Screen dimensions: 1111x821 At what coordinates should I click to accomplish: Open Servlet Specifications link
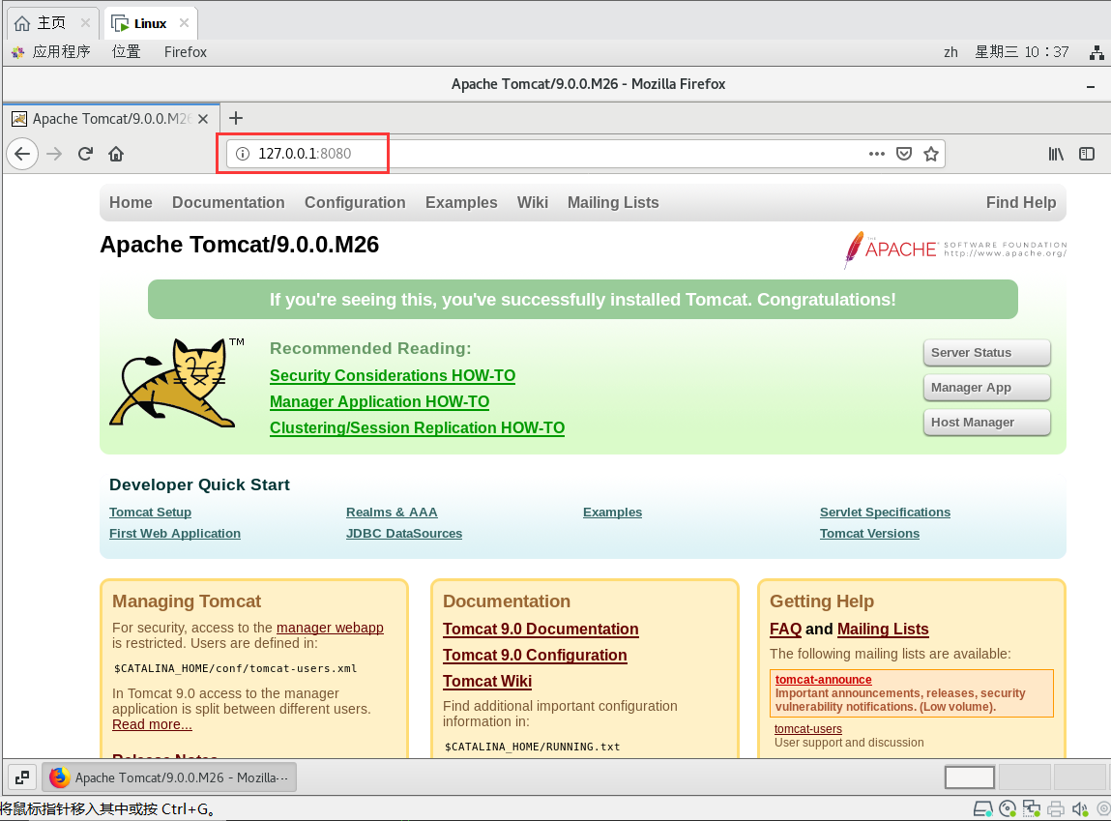pos(885,513)
